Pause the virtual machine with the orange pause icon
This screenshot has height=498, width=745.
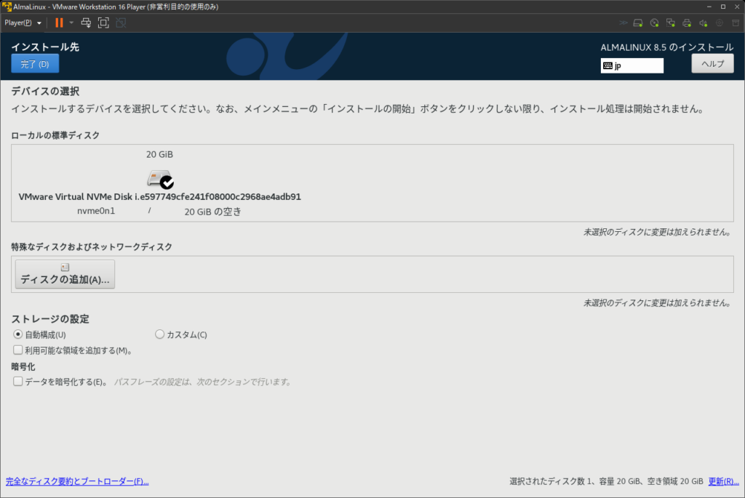point(59,23)
